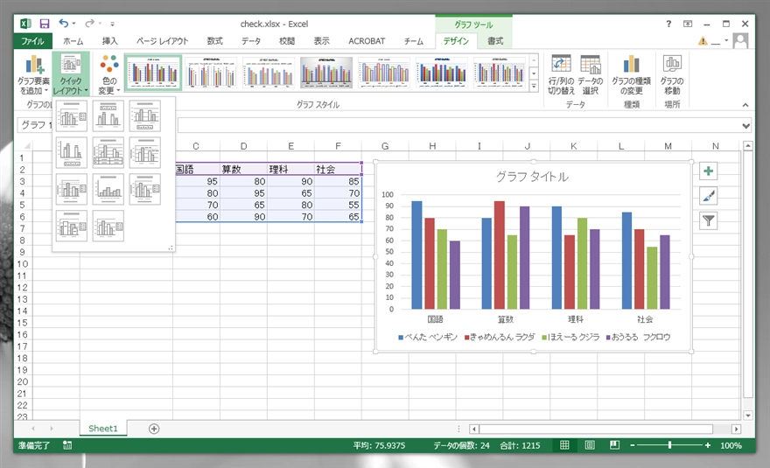
Task: Open the Page Layout (ページレイアウト) tab
Action: (x=163, y=41)
